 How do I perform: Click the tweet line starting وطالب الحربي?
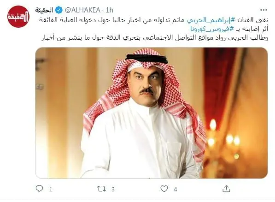pyautogui.click(x=155, y=37)
